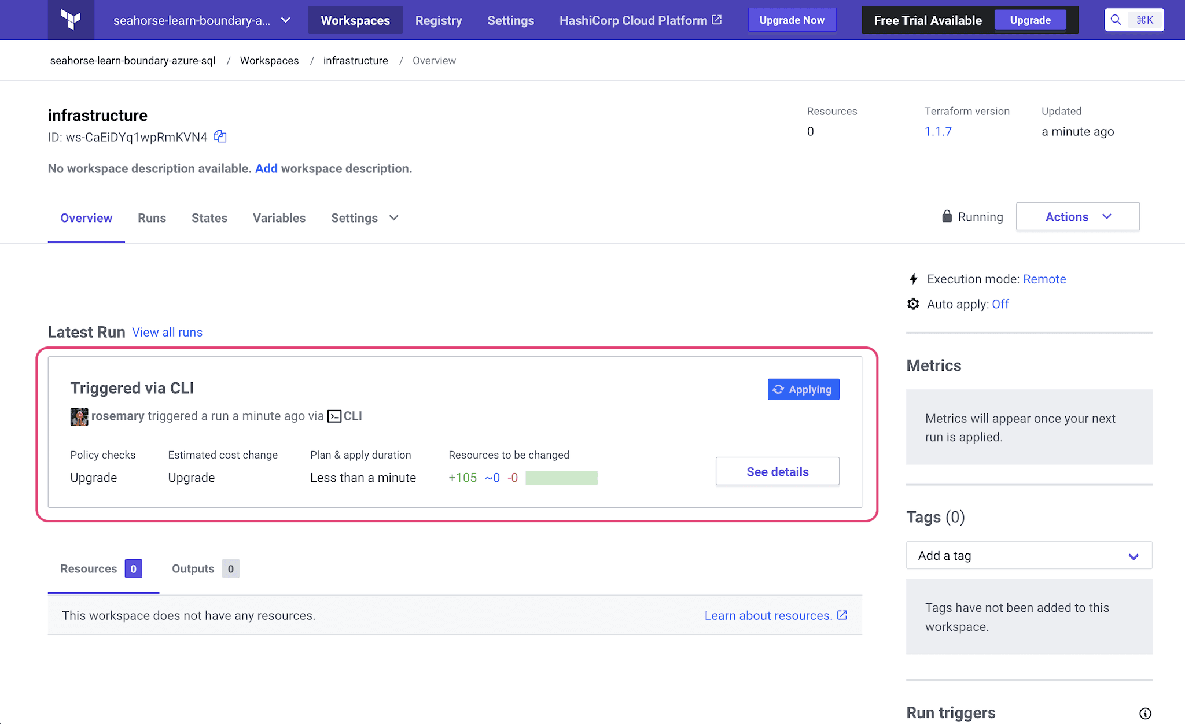The width and height of the screenshot is (1185, 724).
Task: Click the infrastructure breadcrumb
Action: pyautogui.click(x=355, y=61)
